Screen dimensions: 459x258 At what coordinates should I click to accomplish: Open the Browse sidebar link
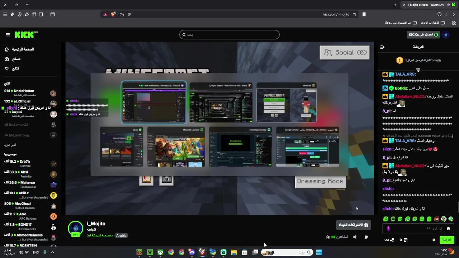pos(13,59)
